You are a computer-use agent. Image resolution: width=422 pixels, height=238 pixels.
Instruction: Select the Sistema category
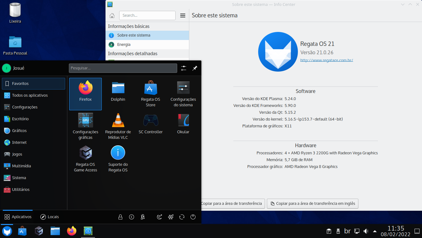34,178
